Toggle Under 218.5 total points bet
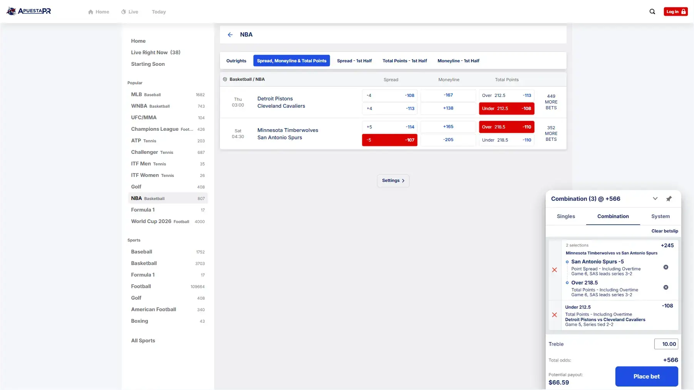 pyautogui.click(x=507, y=140)
